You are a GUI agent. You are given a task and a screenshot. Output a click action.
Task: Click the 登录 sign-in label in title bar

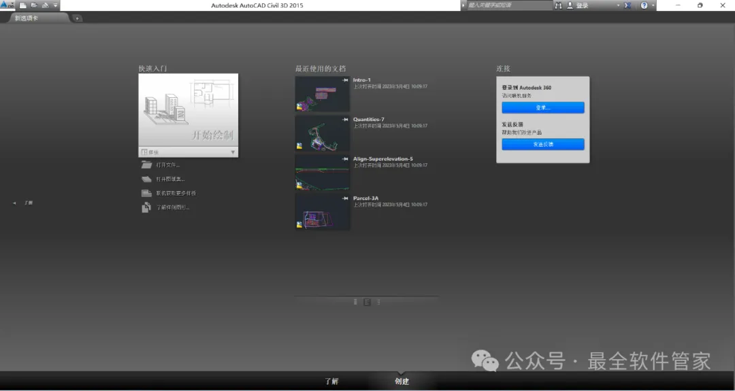(x=582, y=5)
